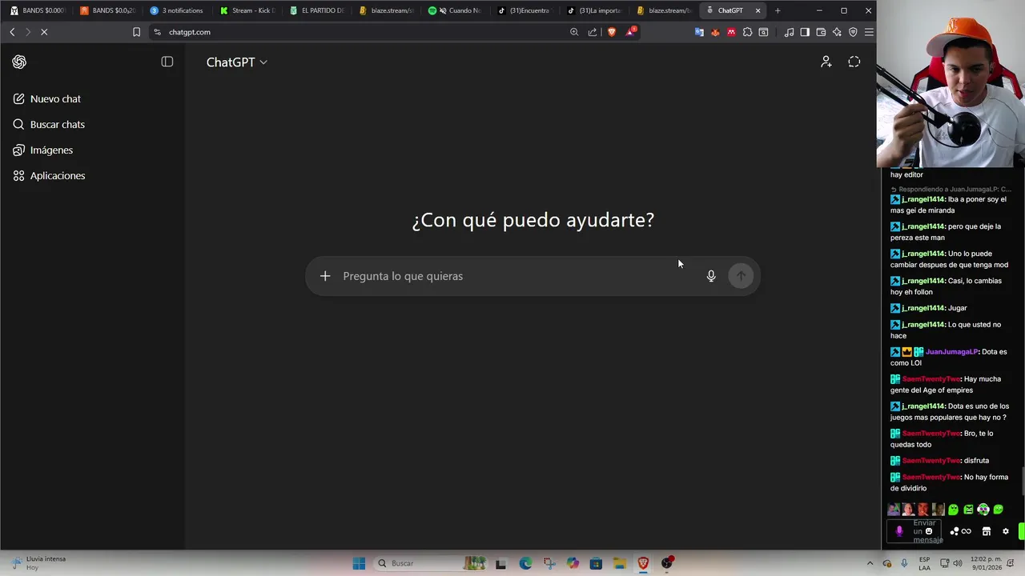The width and height of the screenshot is (1025, 576).
Task: Click the share icon in address bar
Action: (593, 32)
